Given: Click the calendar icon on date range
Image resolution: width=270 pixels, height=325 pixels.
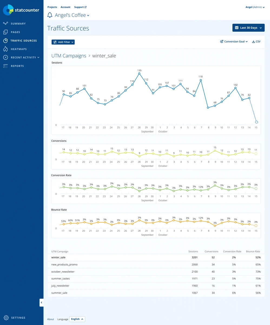Looking at the screenshot, I should 237,28.
